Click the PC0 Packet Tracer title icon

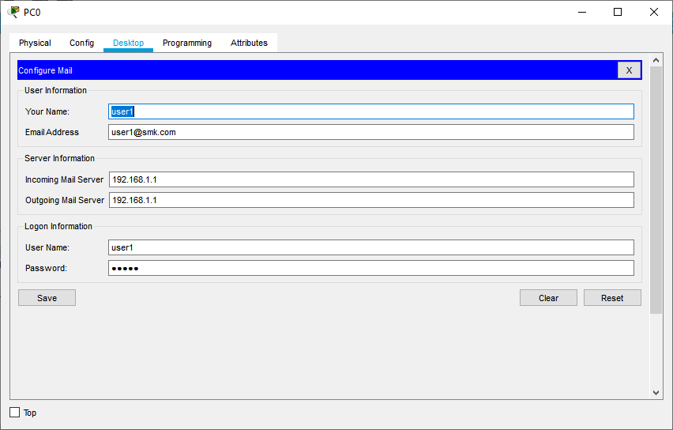tap(13, 12)
